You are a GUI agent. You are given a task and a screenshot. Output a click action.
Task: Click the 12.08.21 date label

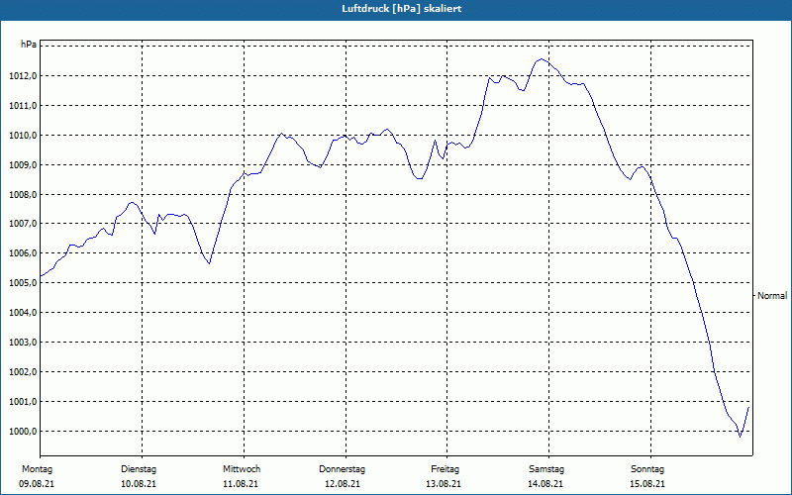[x=343, y=484]
